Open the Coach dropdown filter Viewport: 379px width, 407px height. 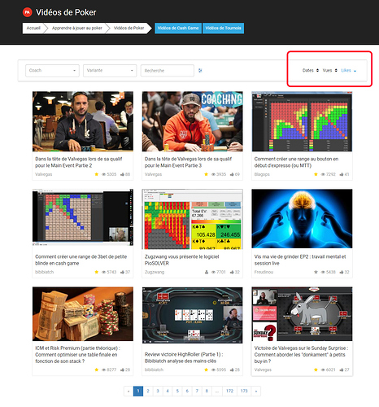pyautogui.click(x=52, y=71)
